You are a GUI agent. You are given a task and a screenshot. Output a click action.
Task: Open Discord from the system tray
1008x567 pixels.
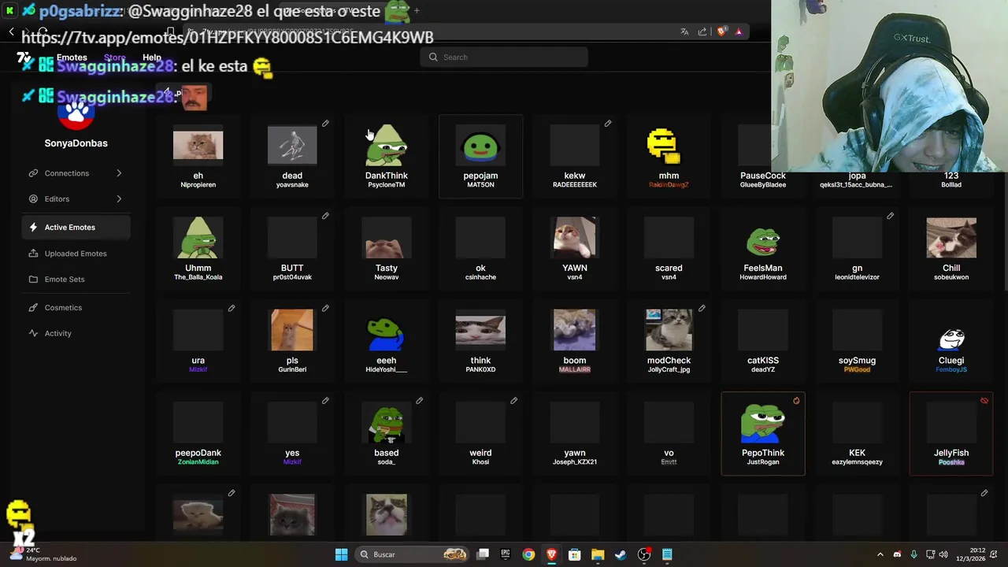click(897, 554)
